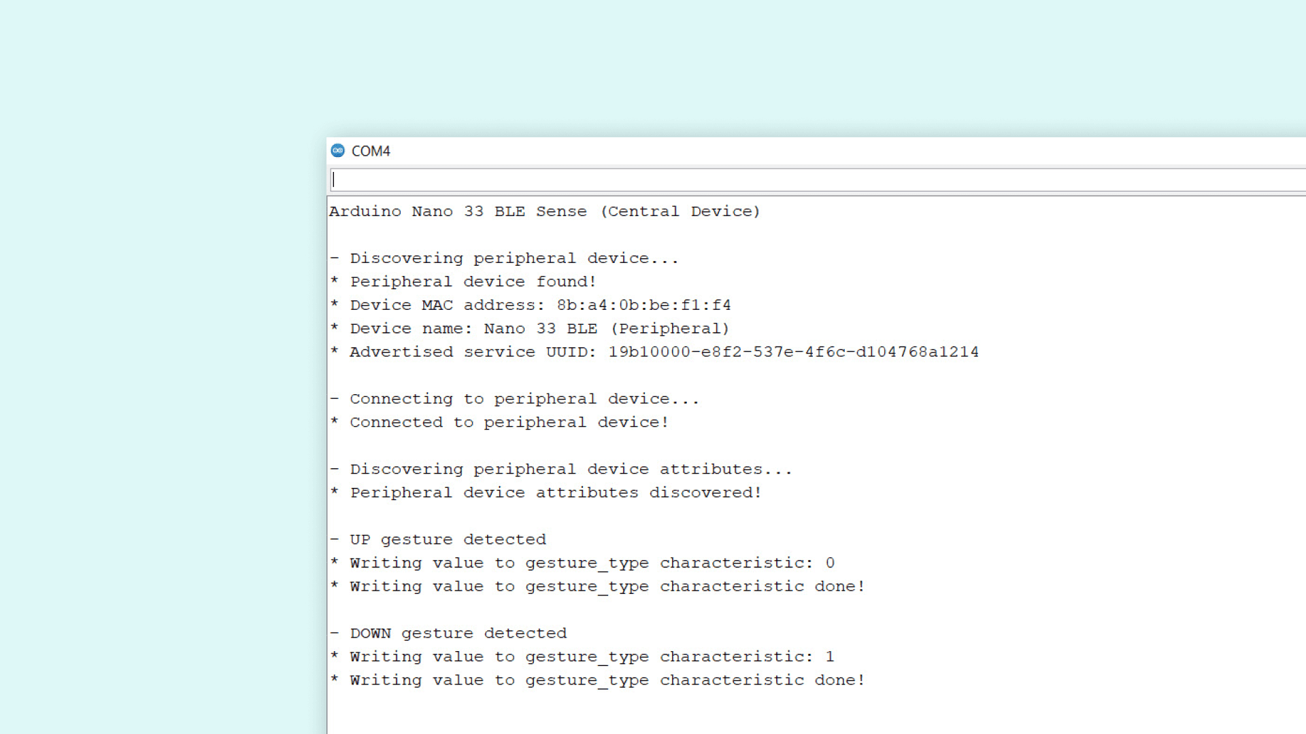Click the advertised service UUID value
The width and height of the screenshot is (1306, 734).
[793, 352]
